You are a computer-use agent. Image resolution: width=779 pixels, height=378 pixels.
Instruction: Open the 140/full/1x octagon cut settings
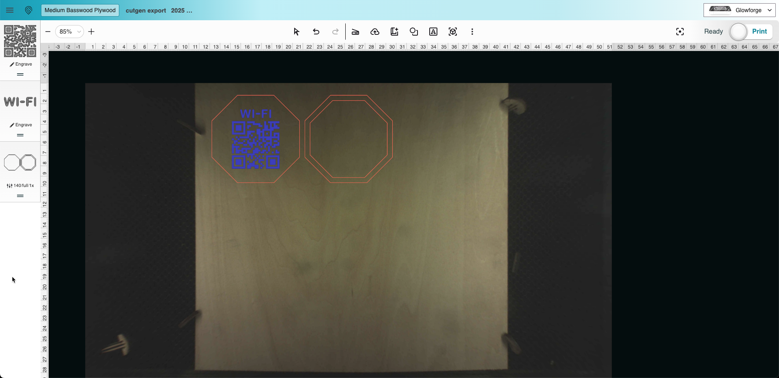point(20,185)
